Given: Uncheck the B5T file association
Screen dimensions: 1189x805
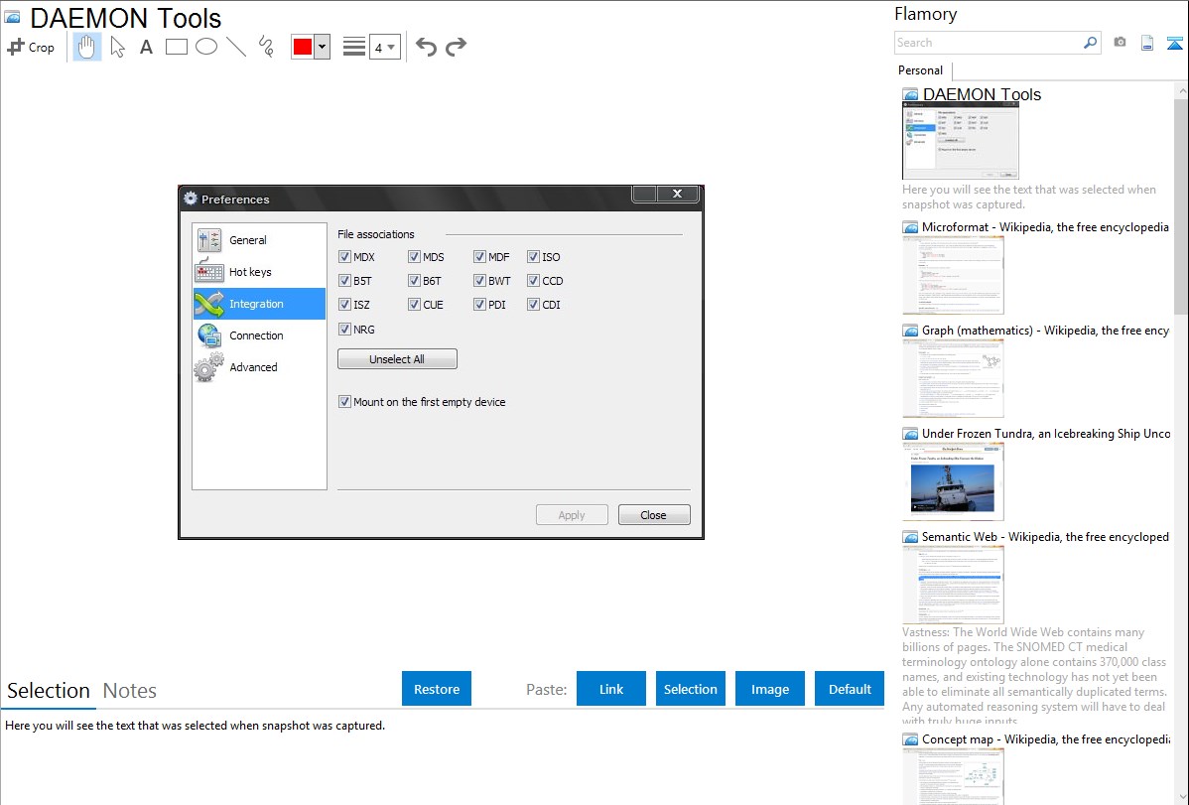Looking at the screenshot, I should pyautogui.click(x=345, y=281).
